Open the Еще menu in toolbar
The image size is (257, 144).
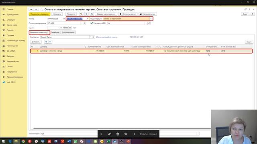tap(245, 14)
